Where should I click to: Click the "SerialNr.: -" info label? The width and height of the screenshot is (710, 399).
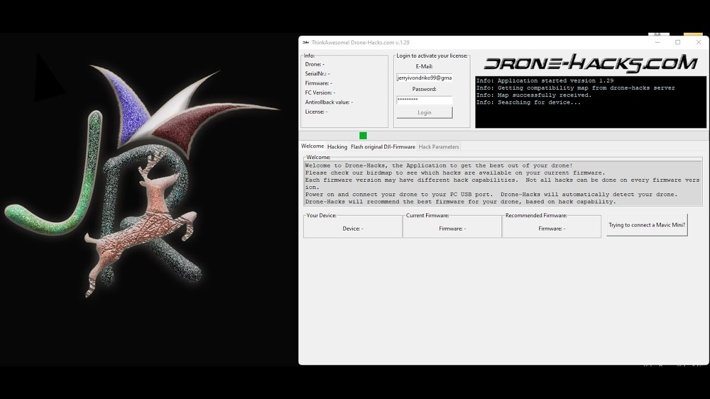[317, 74]
